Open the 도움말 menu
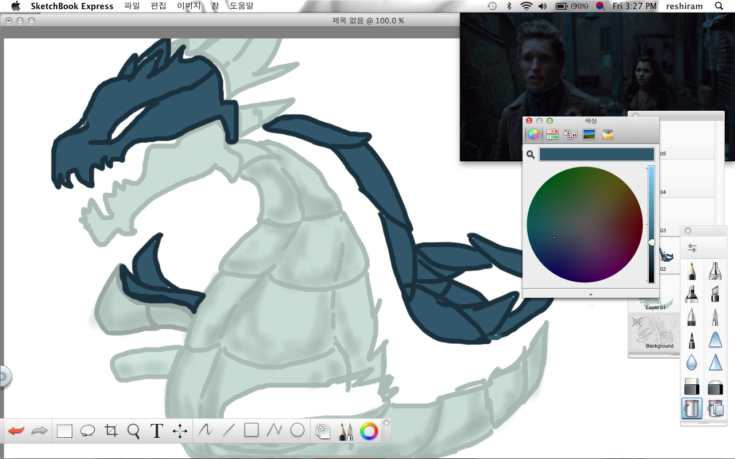735x459 pixels. pos(241,6)
